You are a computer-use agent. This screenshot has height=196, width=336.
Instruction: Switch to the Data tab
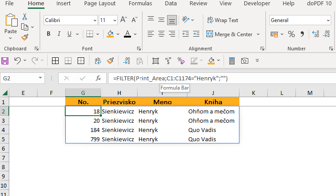[x=171, y=4]
